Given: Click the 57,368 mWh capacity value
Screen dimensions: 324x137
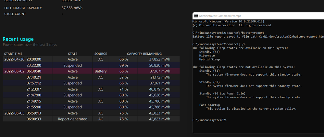Looking at the screenshot, I should coord(72,8).
